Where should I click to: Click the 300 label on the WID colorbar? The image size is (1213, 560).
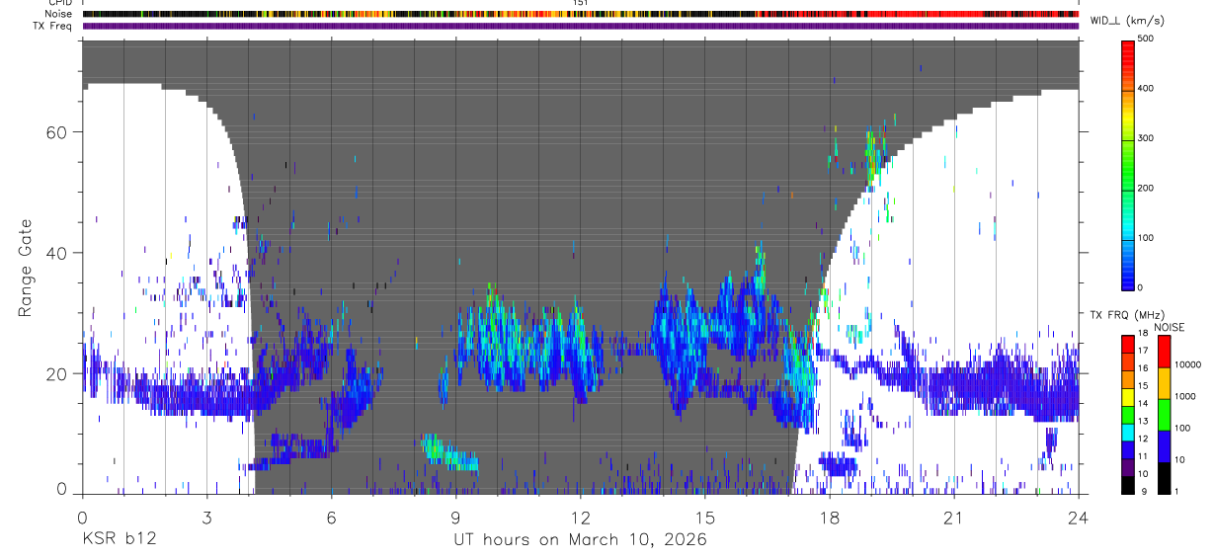pos(1147,138)
